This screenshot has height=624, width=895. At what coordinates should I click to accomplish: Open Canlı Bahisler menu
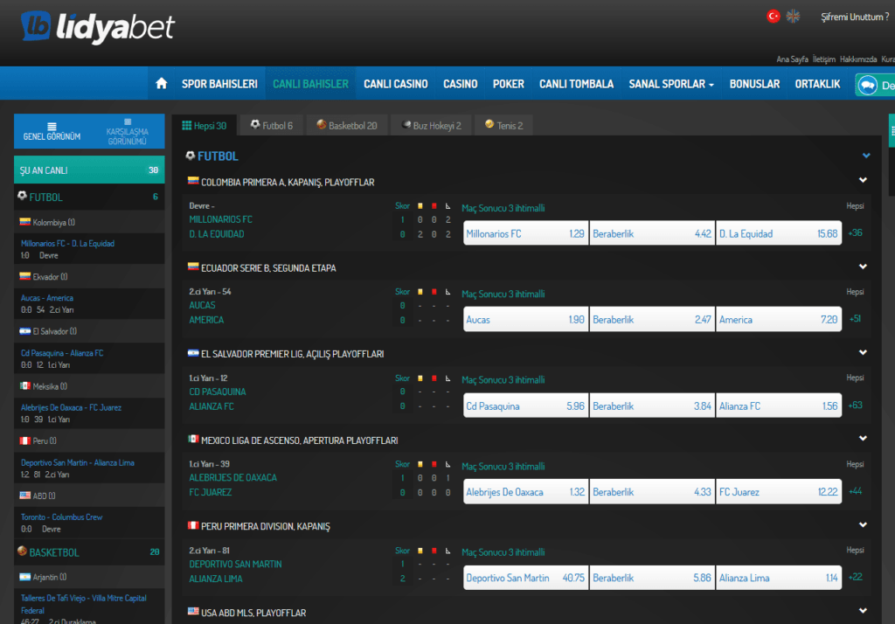310,84
